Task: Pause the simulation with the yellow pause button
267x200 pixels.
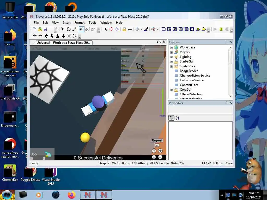Action: [x=221, y=29]
